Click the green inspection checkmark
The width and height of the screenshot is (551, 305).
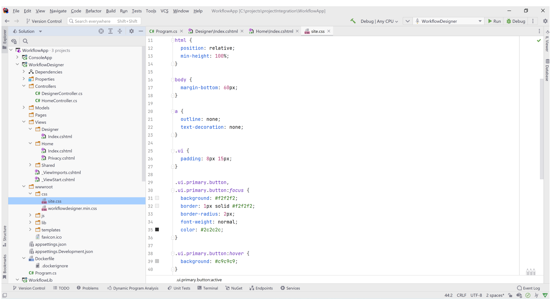coord(539,40)
